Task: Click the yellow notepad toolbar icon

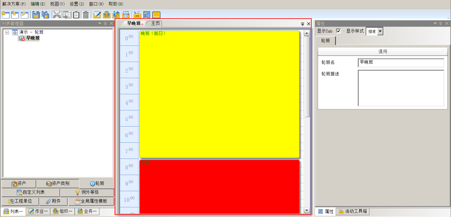Action: [x=156, y=15]
